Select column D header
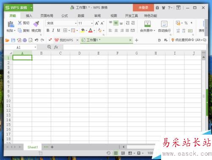Screen dimensions: 212x160 [80, 53]
